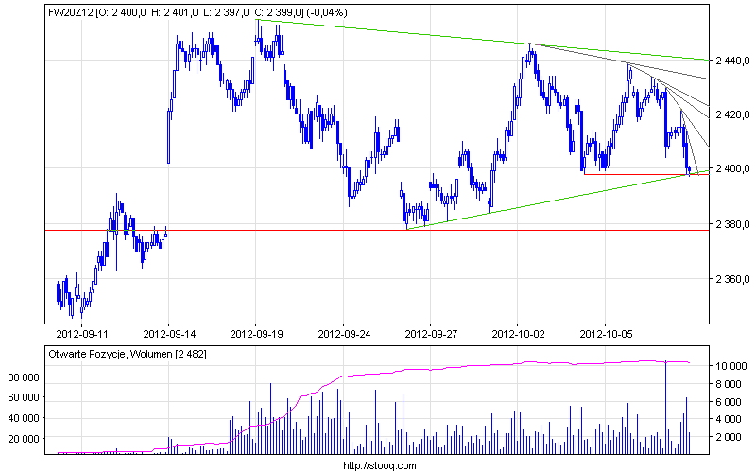Click the 60 000 open interest axis label
Viewport: 756px width, 473px height.
[24, 397]
